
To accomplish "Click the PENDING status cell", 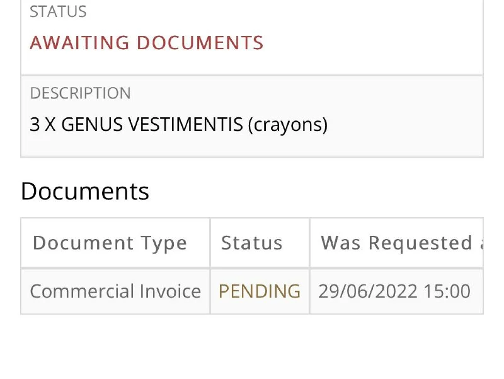I will coord(259,291).
